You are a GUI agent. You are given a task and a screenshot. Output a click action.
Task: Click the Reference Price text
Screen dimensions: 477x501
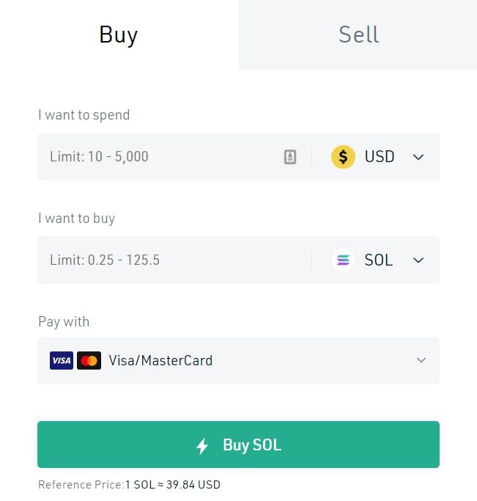129,485
